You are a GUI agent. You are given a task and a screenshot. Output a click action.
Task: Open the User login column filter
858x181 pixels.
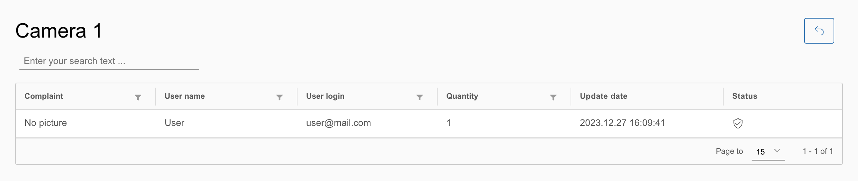pos(419,97)
